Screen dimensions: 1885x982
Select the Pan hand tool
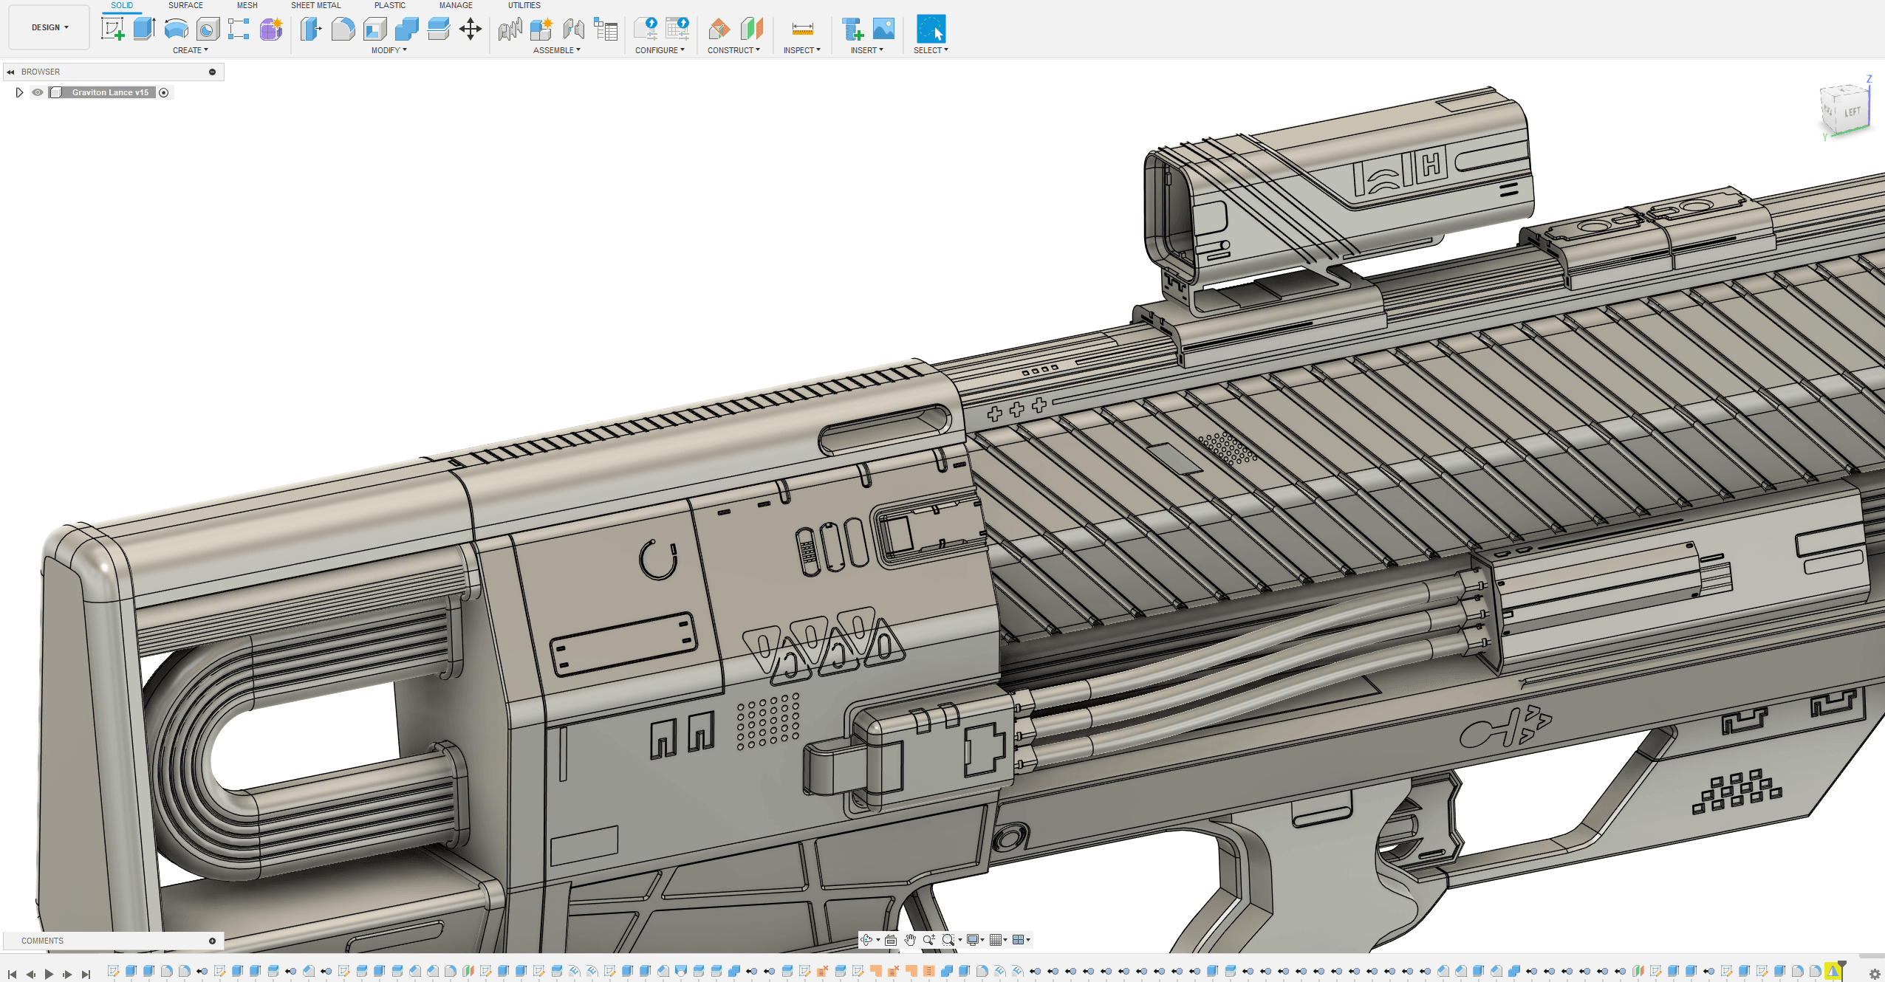point(910,940)
